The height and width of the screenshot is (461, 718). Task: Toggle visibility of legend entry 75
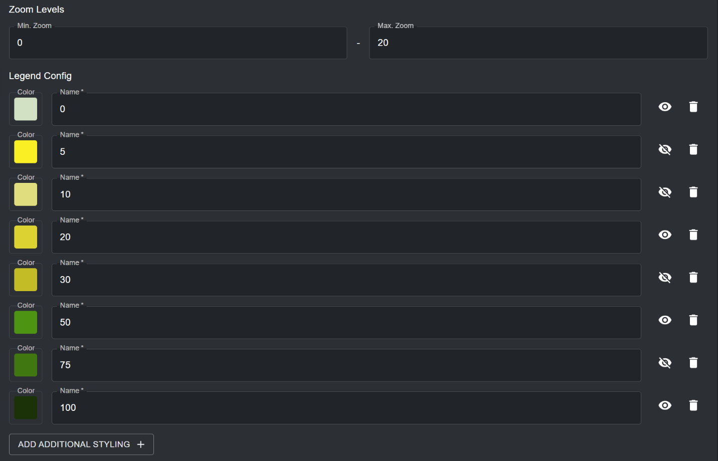665,363
